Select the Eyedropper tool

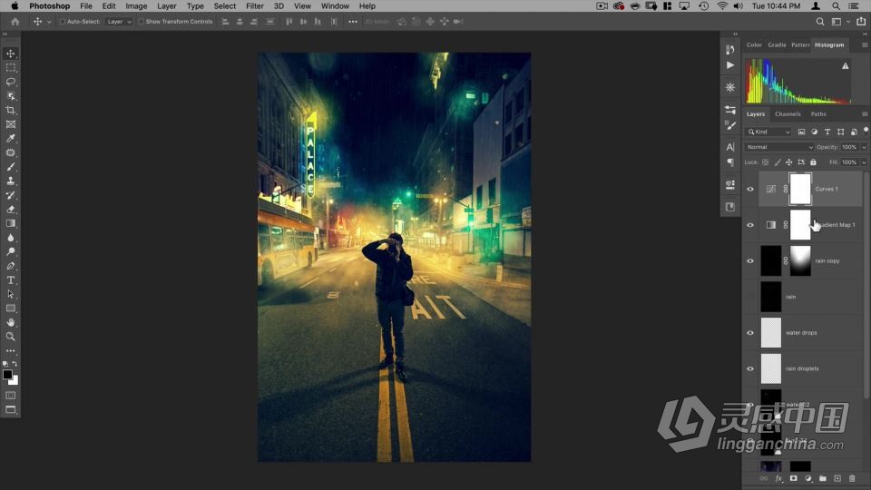point(11,139)
